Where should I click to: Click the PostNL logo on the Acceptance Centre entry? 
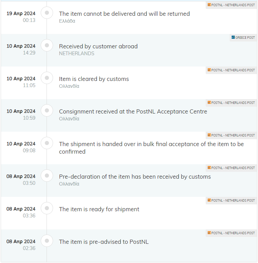pyautogui.click(x=209, y=102)
